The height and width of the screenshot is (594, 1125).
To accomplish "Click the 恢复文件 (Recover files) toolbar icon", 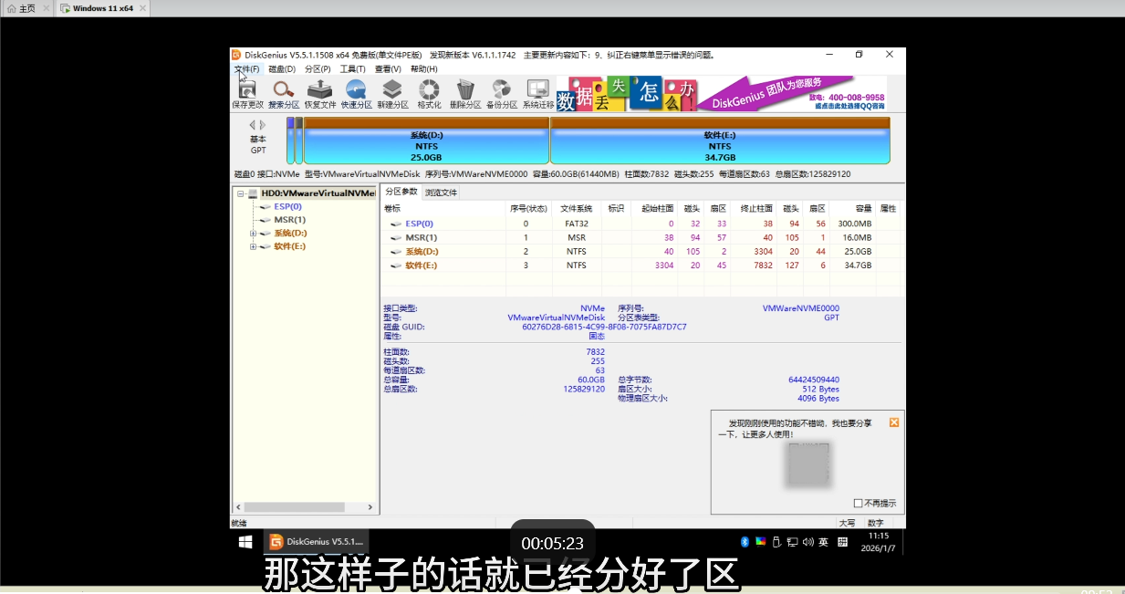I will 320,94.
